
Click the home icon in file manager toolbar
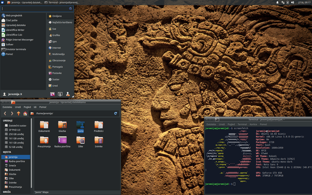point(25,113)
